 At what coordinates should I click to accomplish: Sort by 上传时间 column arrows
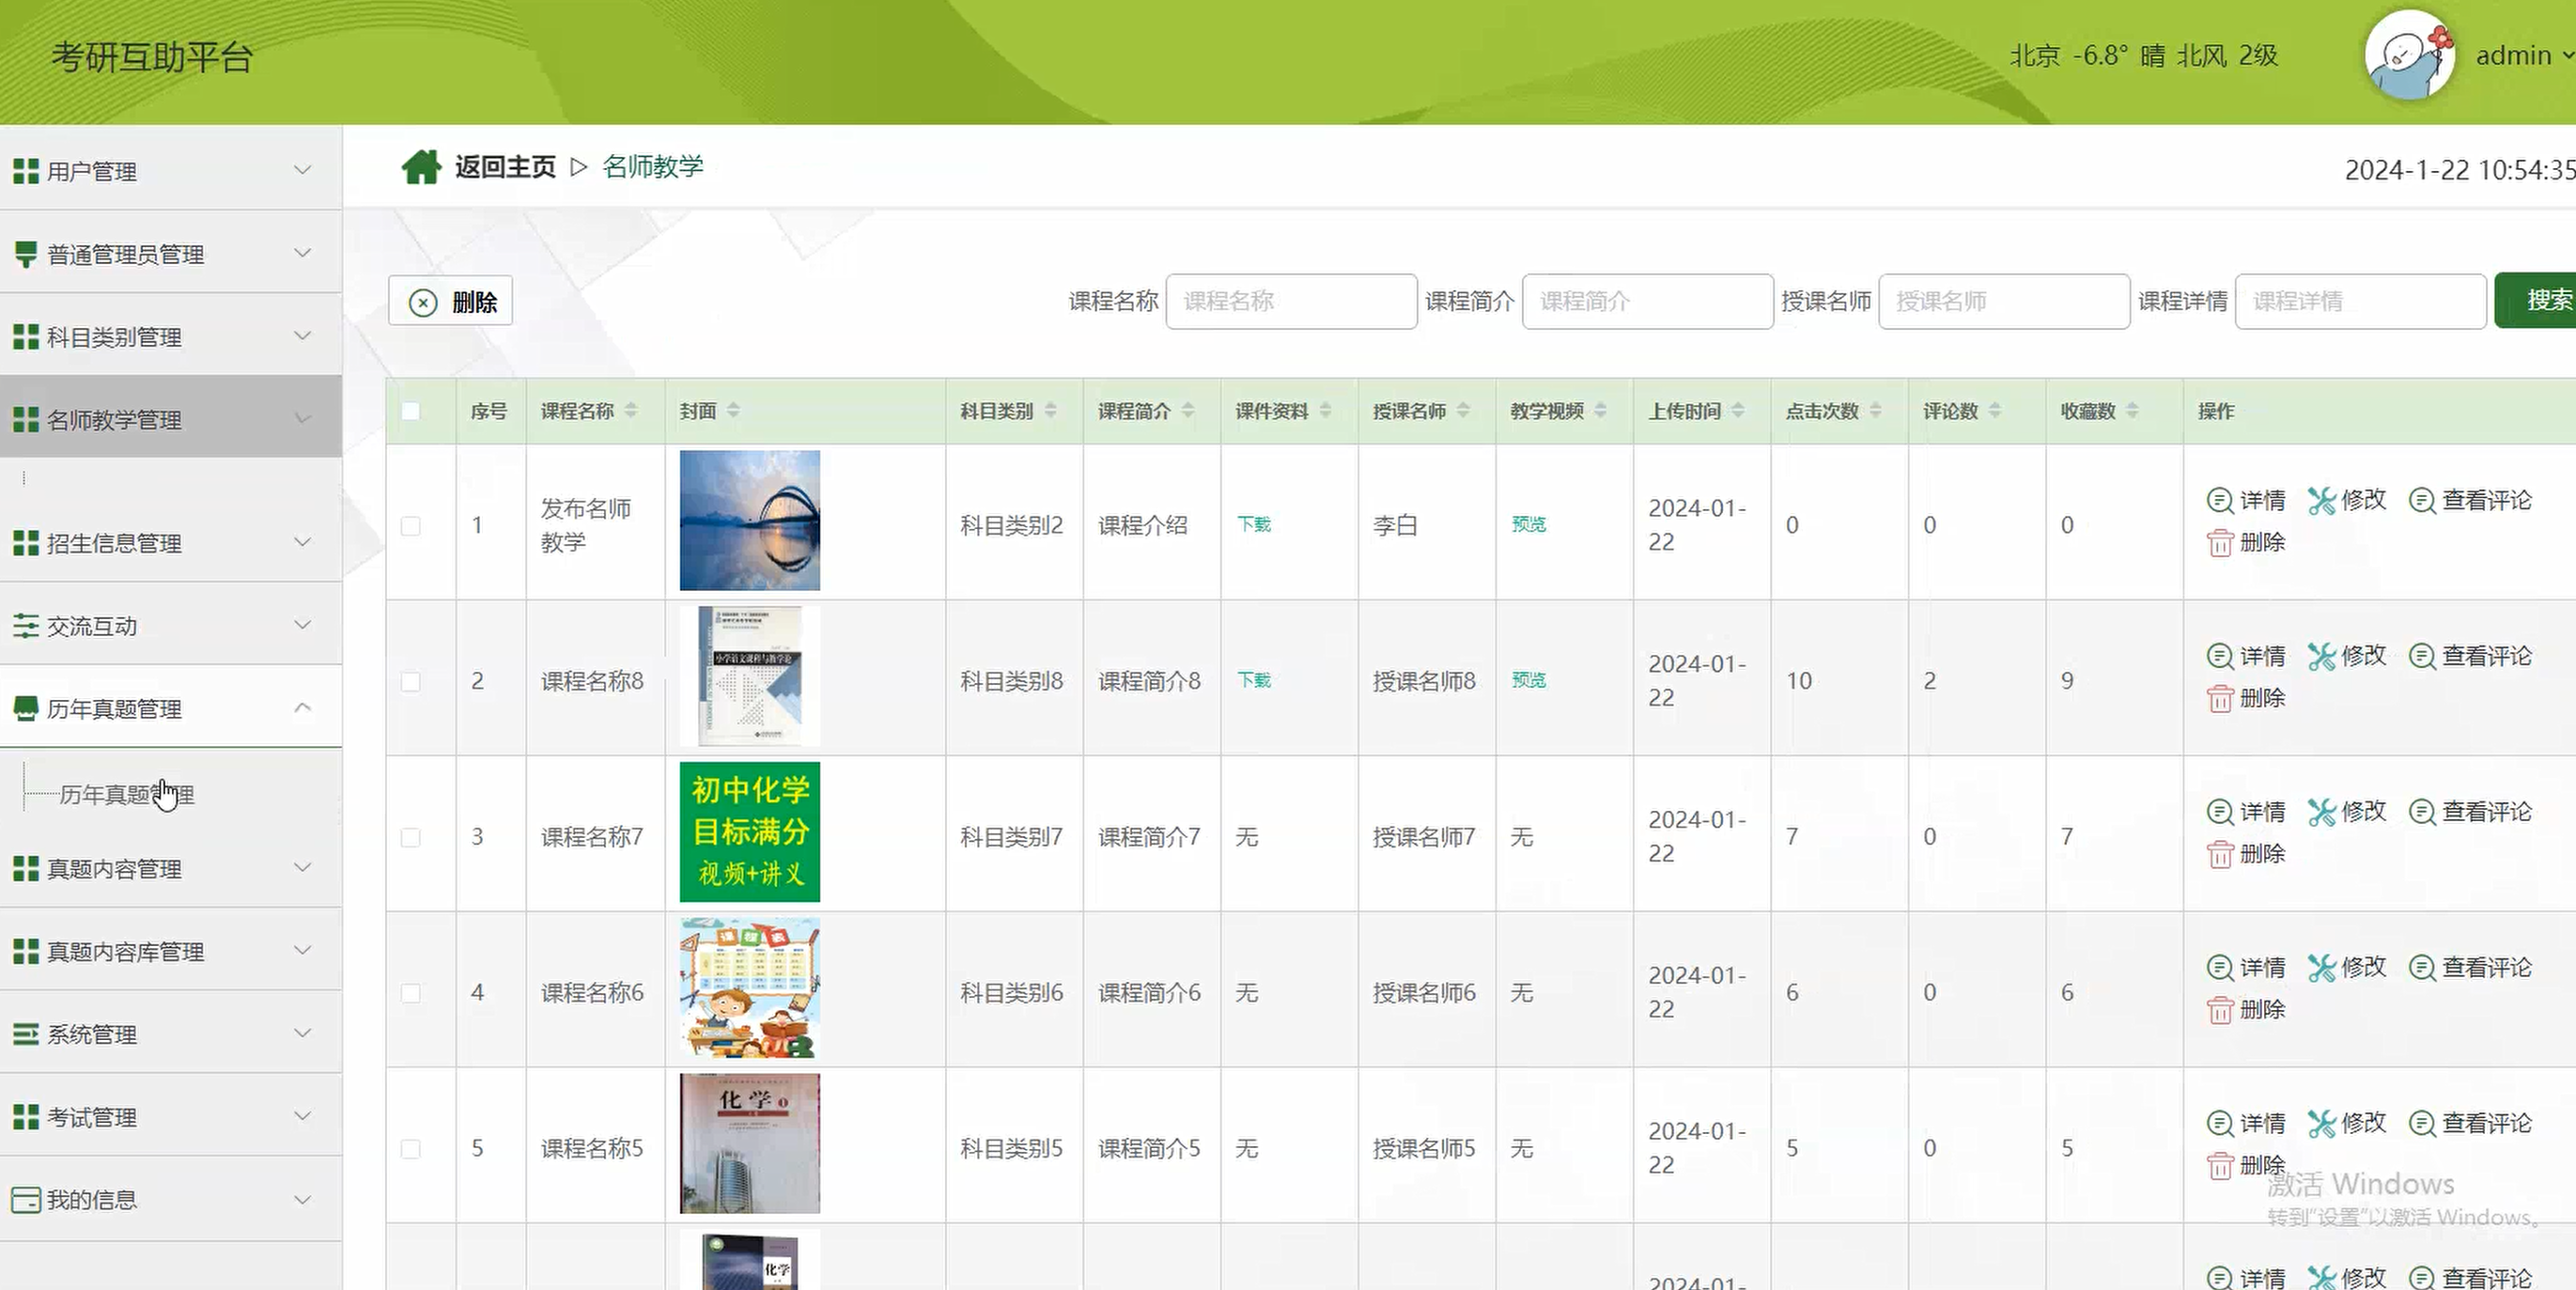(x=1738, y=411)
